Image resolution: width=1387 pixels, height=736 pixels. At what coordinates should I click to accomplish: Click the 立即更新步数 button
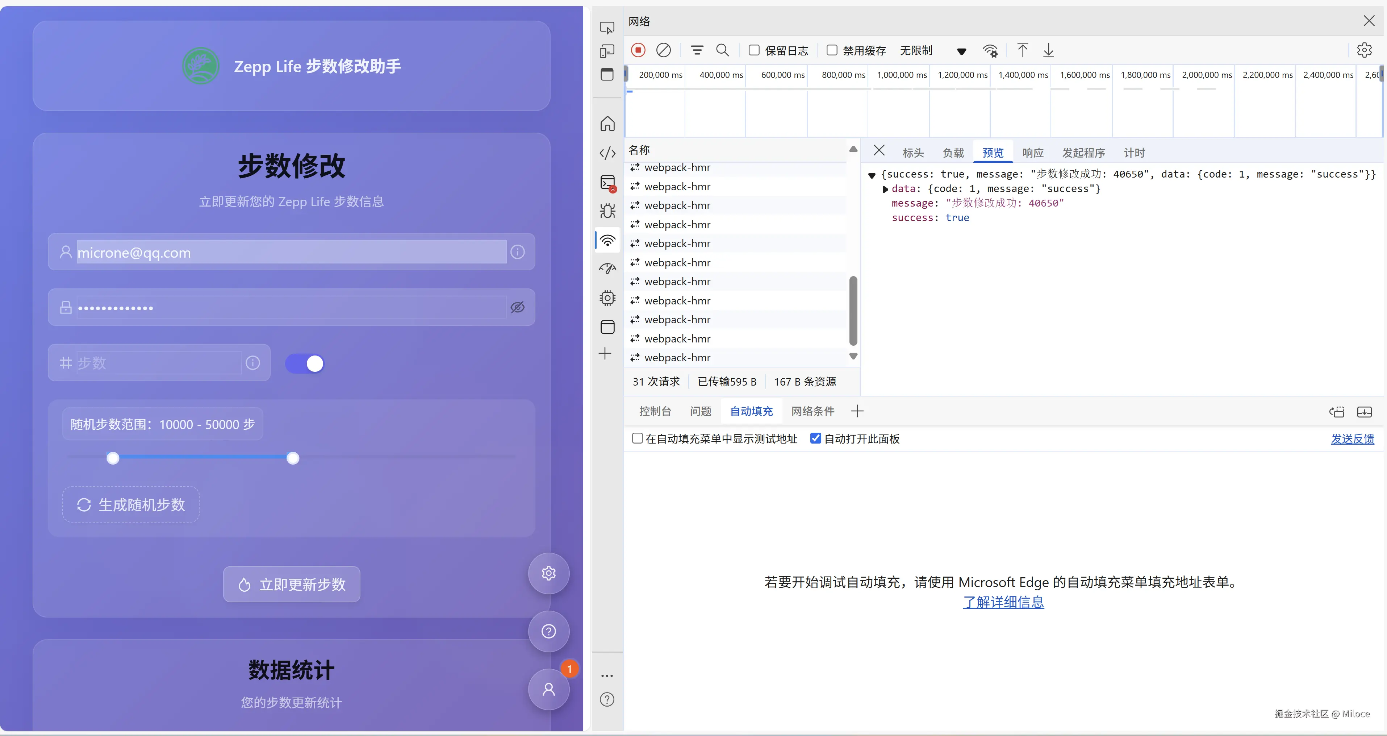pos(291,585)
